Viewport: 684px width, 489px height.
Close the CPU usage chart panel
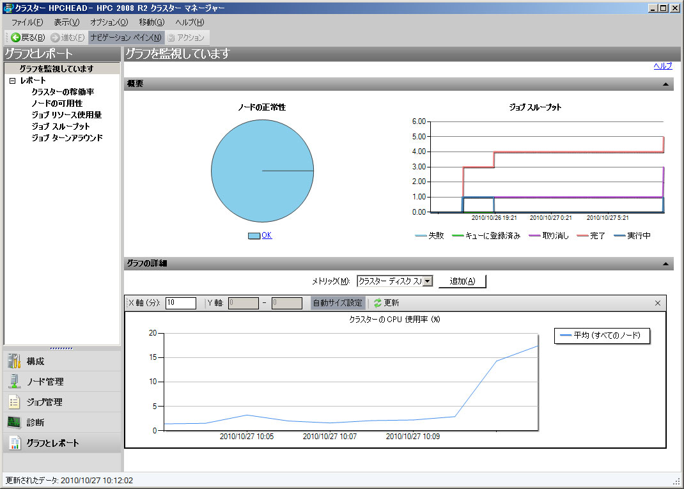[x=658, y=303]
